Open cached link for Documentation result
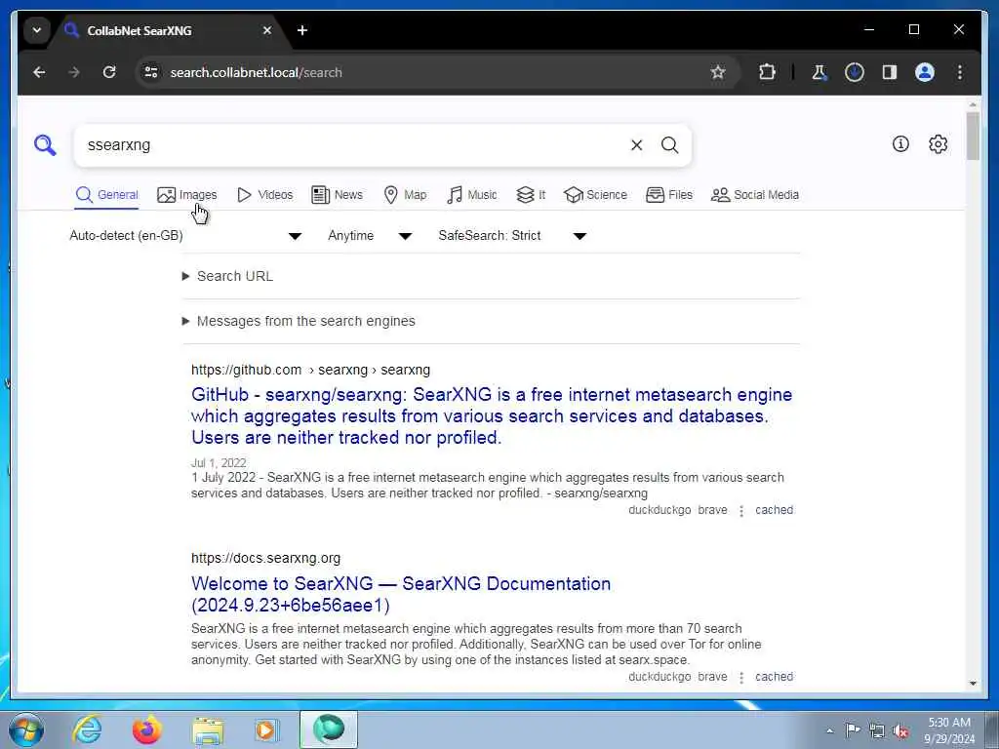 coord(774,677)
